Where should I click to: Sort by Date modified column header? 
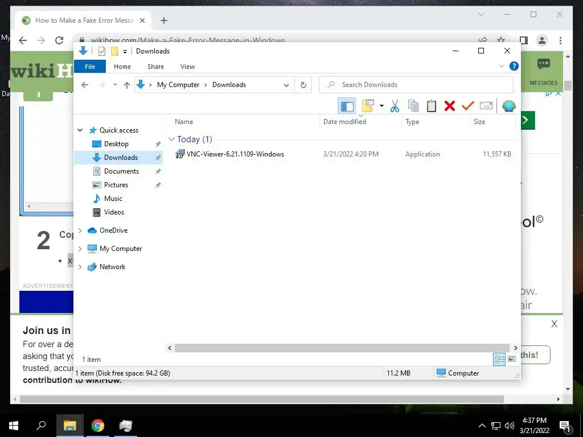click(344, 122)
